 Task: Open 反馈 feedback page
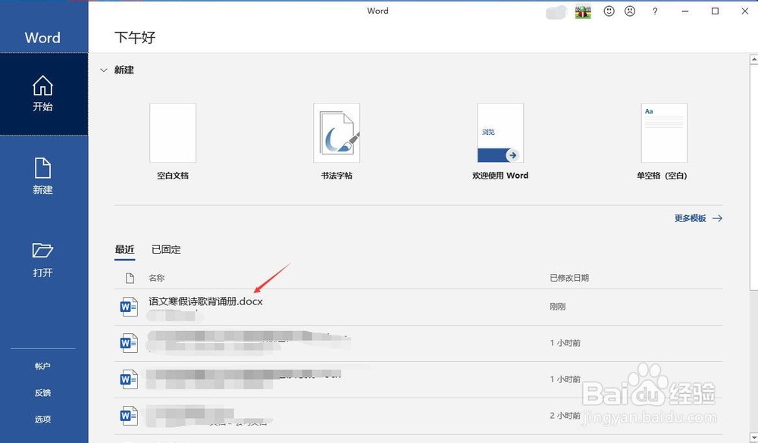(x=42, y=393)
